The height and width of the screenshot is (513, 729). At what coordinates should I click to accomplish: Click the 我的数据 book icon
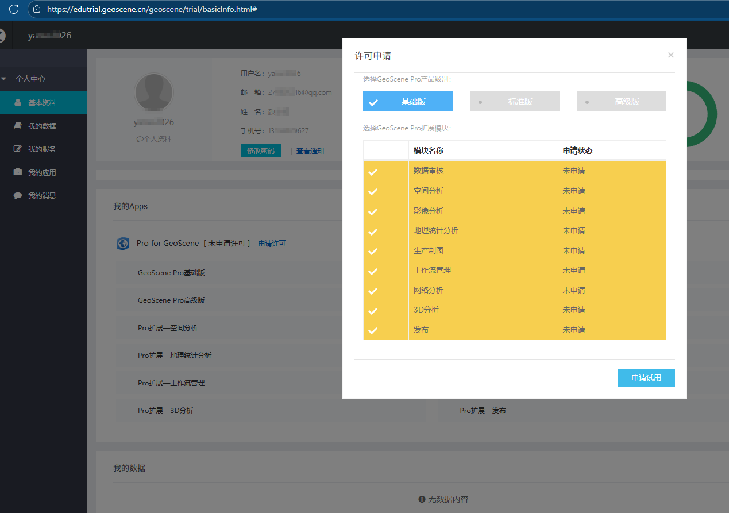(x=18, y=126)
